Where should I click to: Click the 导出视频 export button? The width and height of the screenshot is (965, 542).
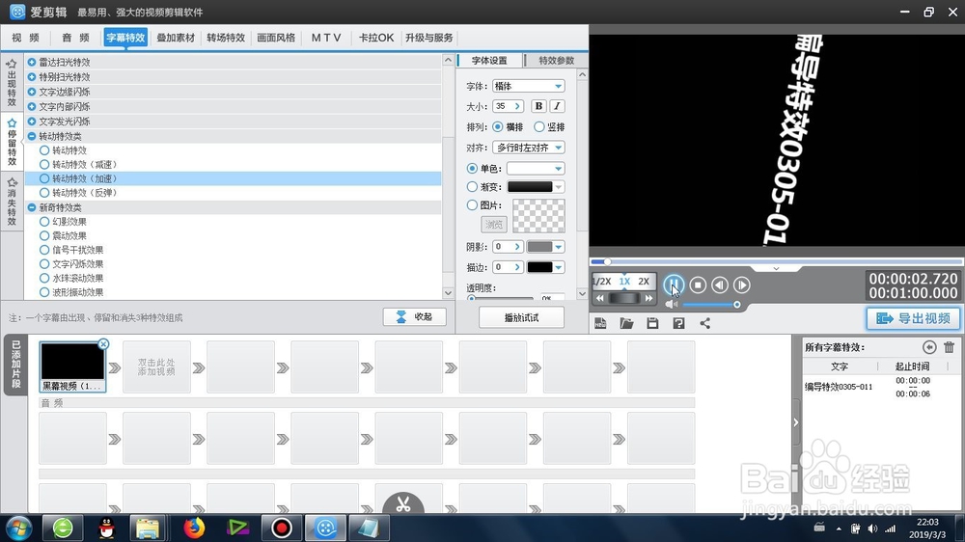tap(913, 318)
